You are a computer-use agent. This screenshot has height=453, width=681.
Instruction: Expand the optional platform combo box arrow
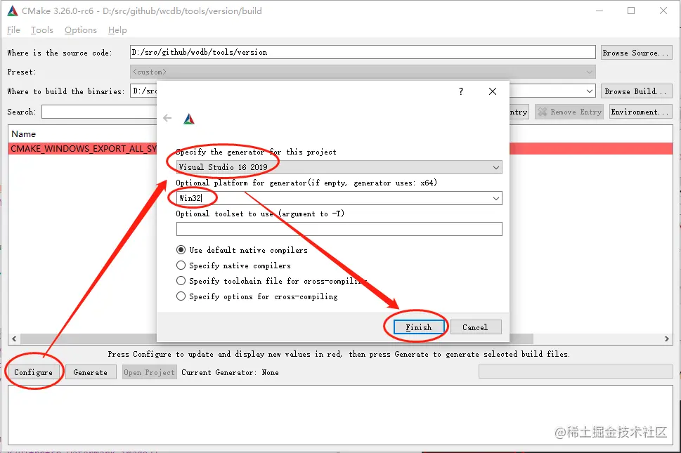click(496, 198)
